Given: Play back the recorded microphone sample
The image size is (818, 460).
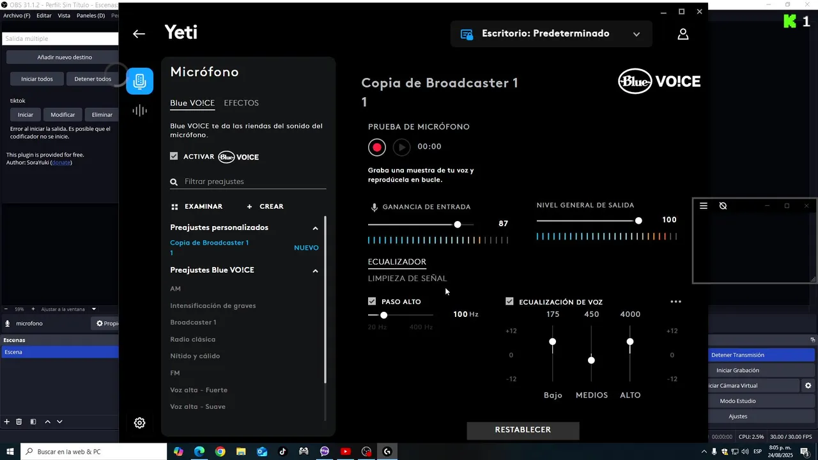Looking at the screenshot, I should coord(401,147).
